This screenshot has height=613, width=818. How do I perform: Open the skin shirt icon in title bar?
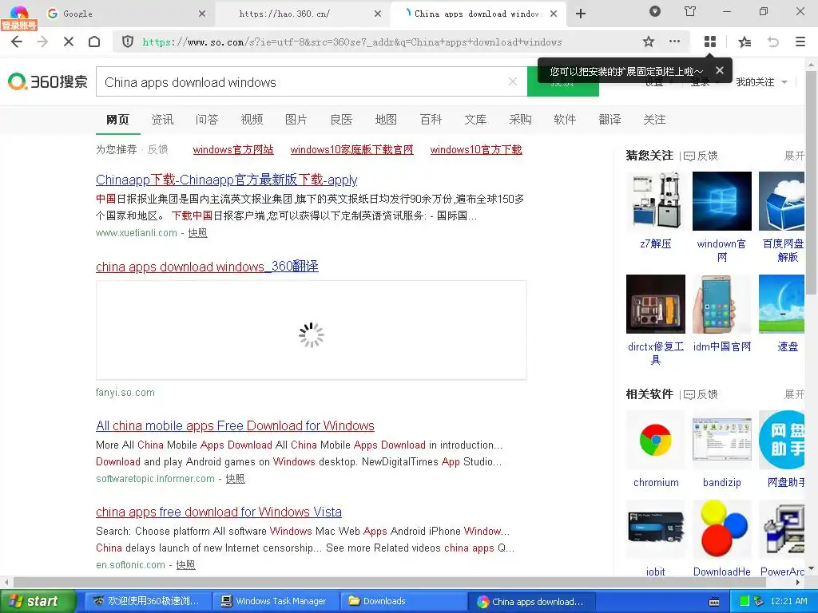[690, 11]
